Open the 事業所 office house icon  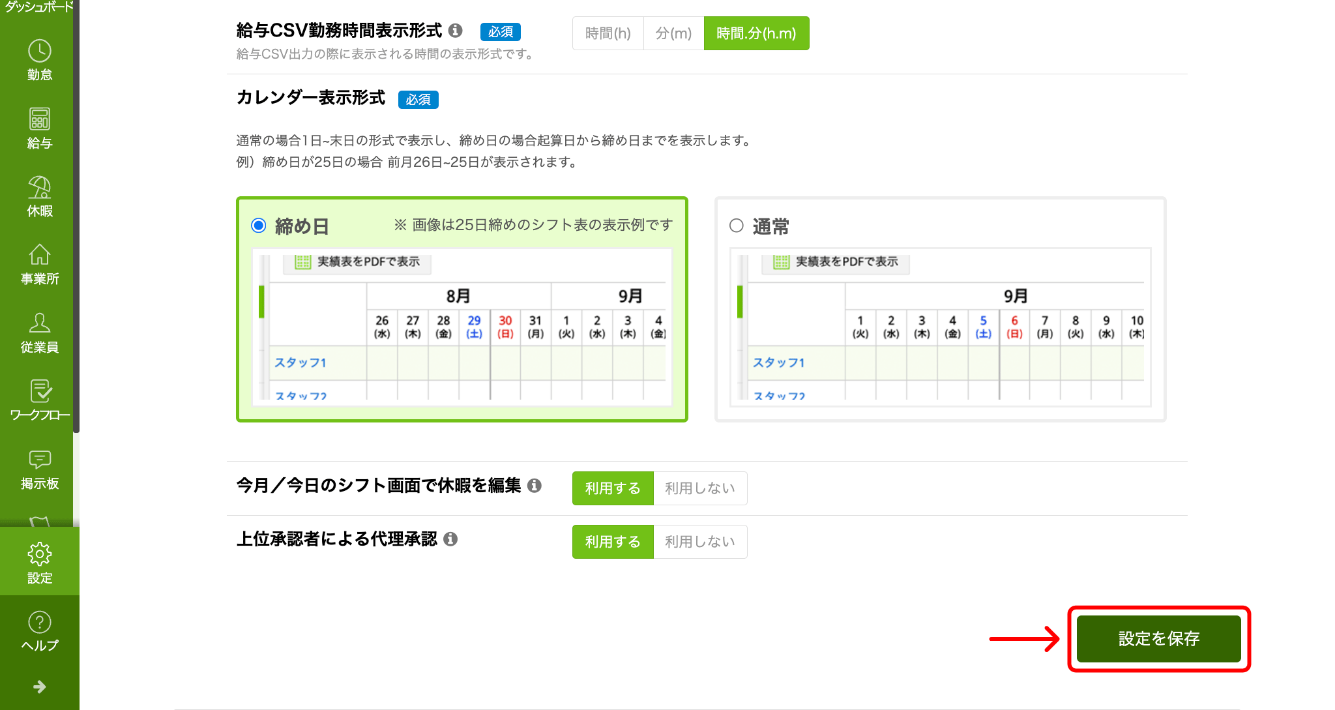[39, 256]
